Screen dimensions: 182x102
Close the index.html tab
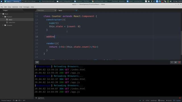tap(55, 10)
